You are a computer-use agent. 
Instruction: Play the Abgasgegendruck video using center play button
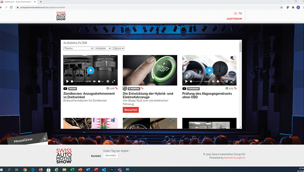209,70
